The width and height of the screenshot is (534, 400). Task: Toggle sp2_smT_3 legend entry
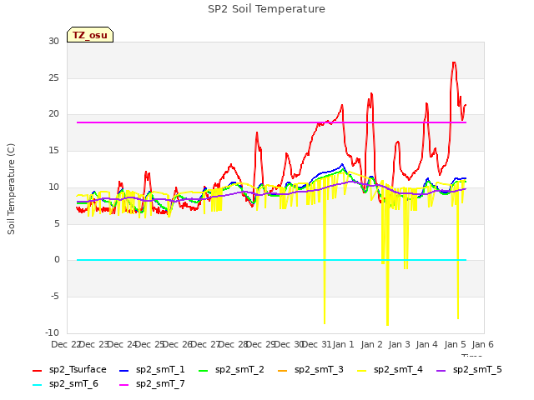click(310, 369)
